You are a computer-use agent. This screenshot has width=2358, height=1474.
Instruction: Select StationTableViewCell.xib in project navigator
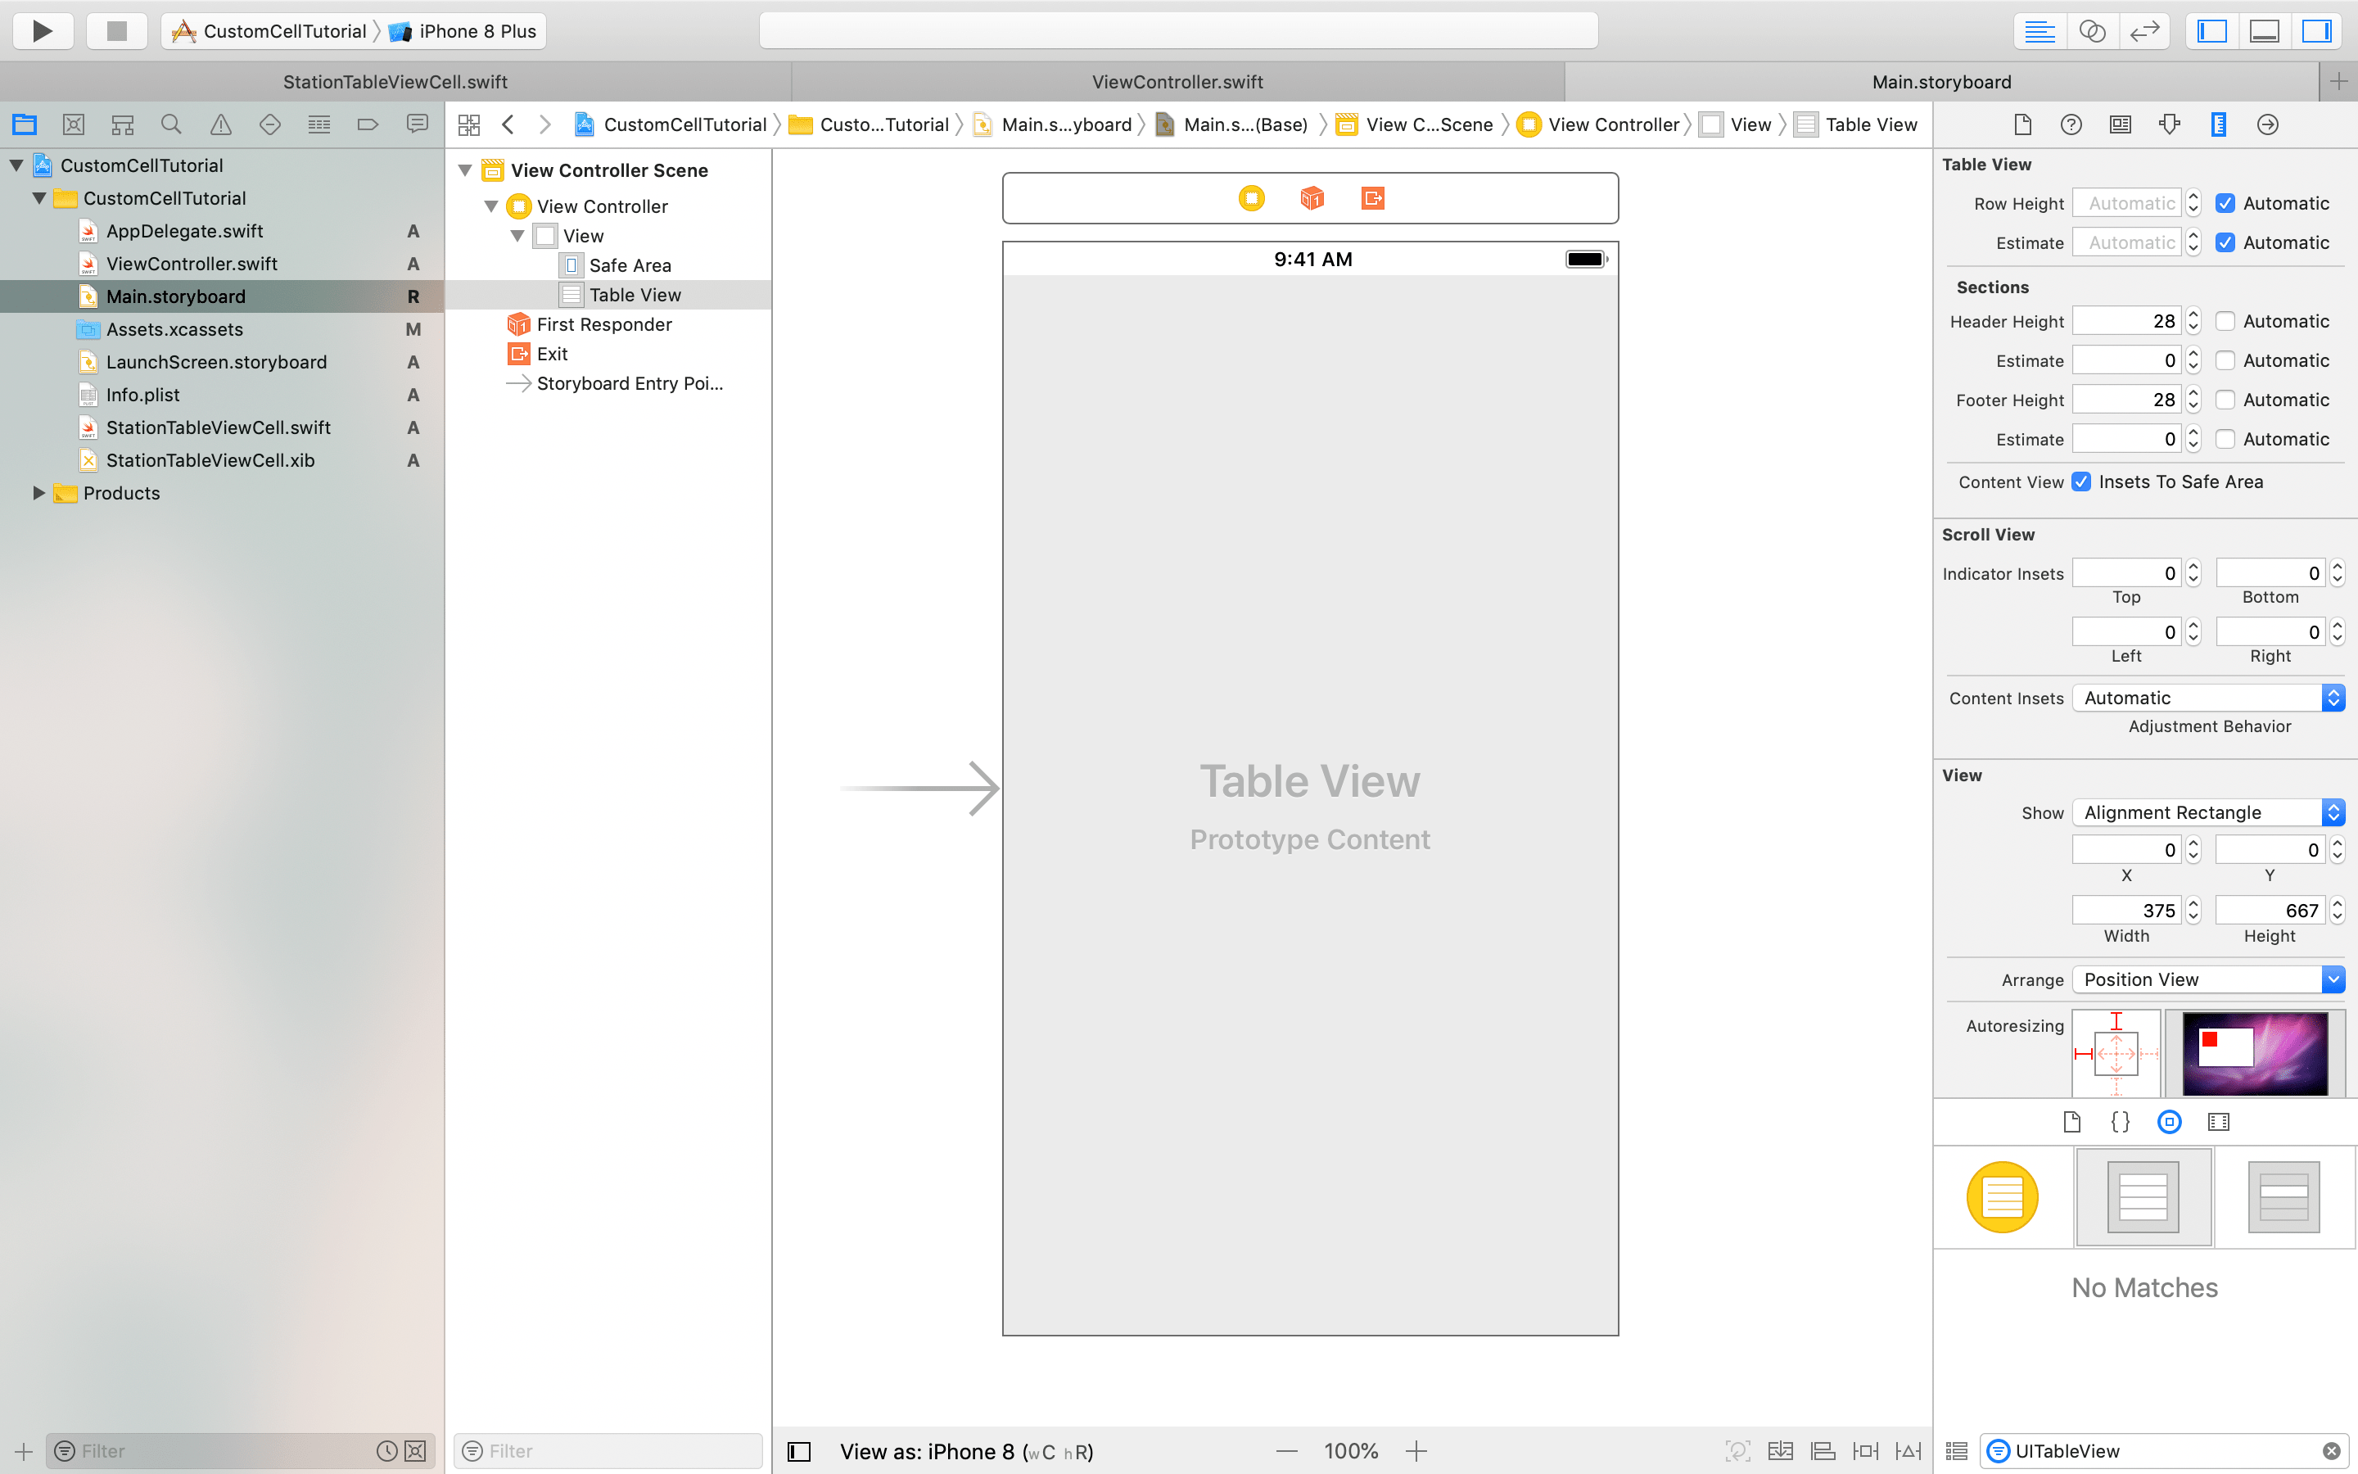[210, 460]
